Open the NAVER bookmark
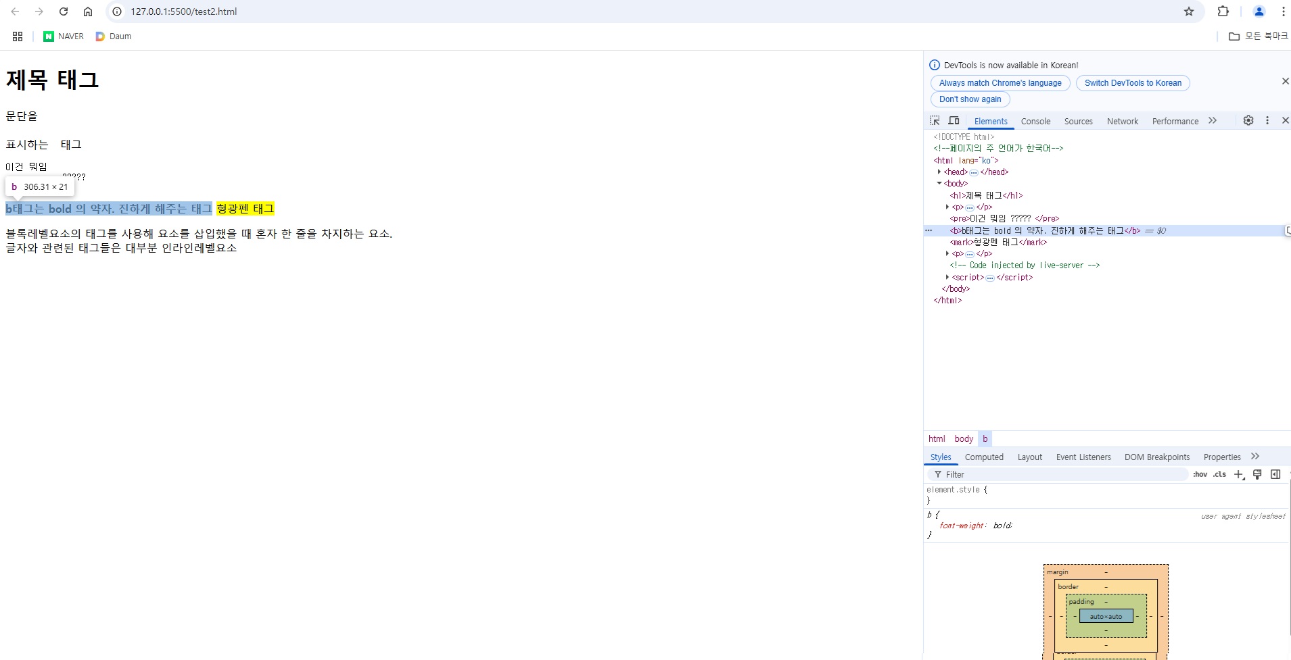 coord(64,36)
